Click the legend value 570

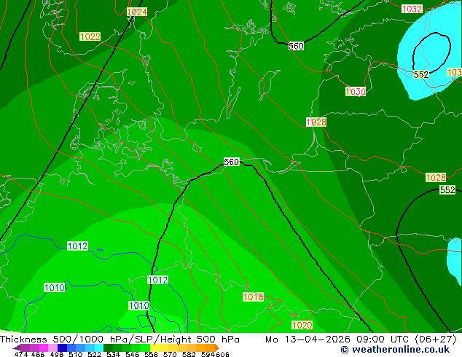[x=170, y=354]
